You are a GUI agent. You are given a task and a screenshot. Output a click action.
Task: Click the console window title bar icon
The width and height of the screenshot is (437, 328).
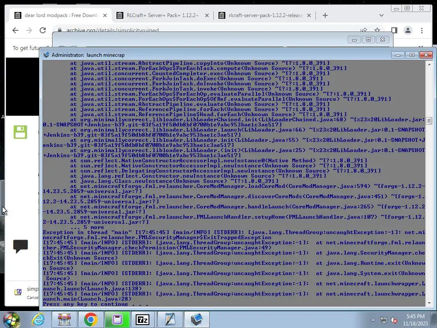[x=46, y=55]
